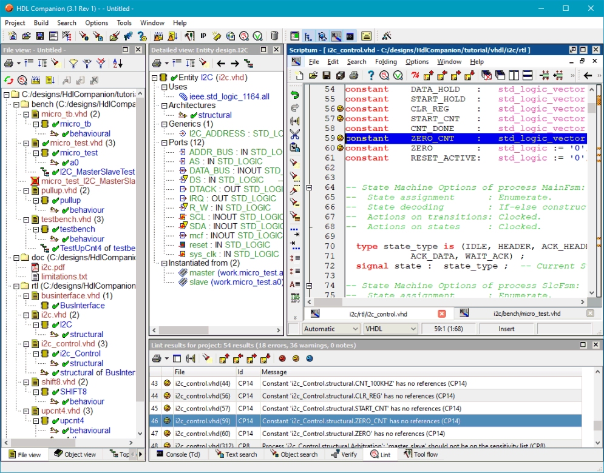
Task: Toggle the red error filter in Lint toolbar
Action: 282,358
